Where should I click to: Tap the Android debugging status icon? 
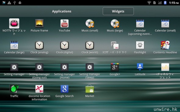coord(20,3)
